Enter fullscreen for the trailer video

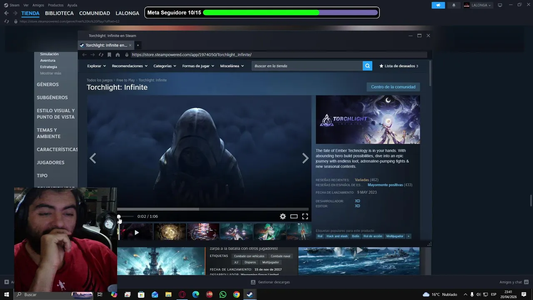(305, 216)
